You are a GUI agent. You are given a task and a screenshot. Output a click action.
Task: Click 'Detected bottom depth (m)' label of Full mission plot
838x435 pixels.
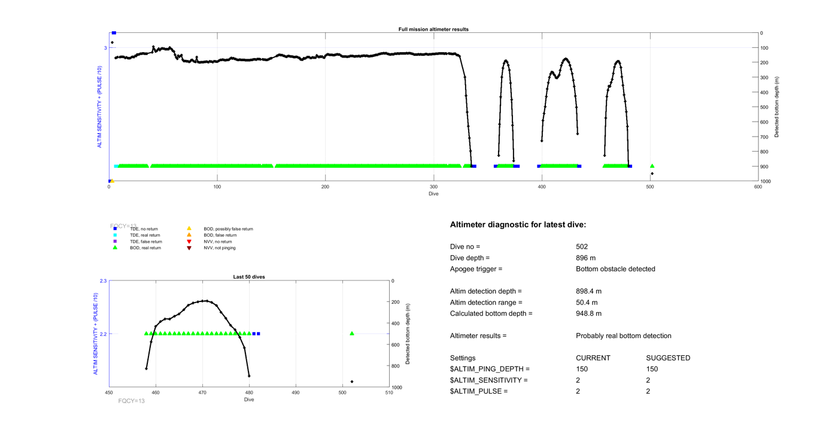777,107
